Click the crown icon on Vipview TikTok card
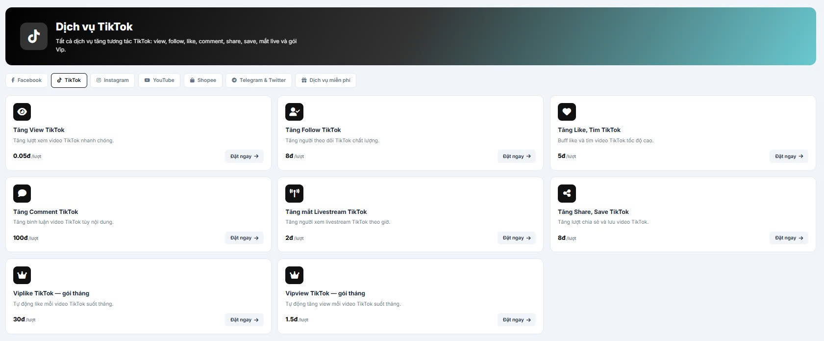824x341 pixels. pyautogui.click(x=294, y=275)
